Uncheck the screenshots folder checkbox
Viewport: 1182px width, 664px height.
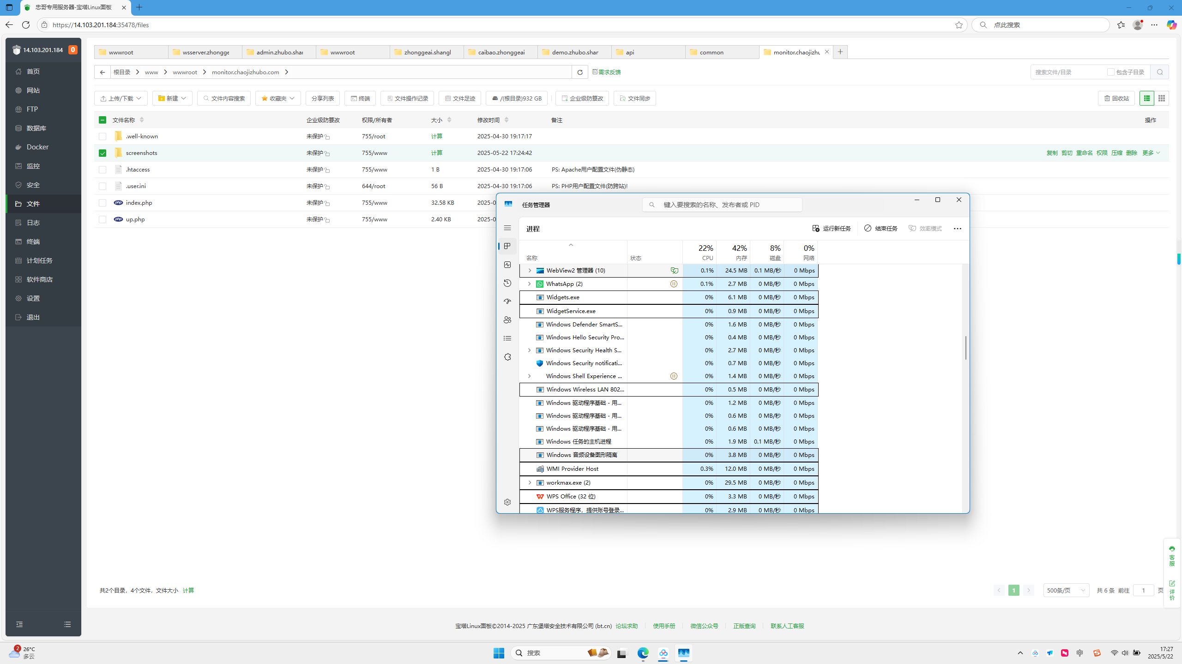click(103, 153)
